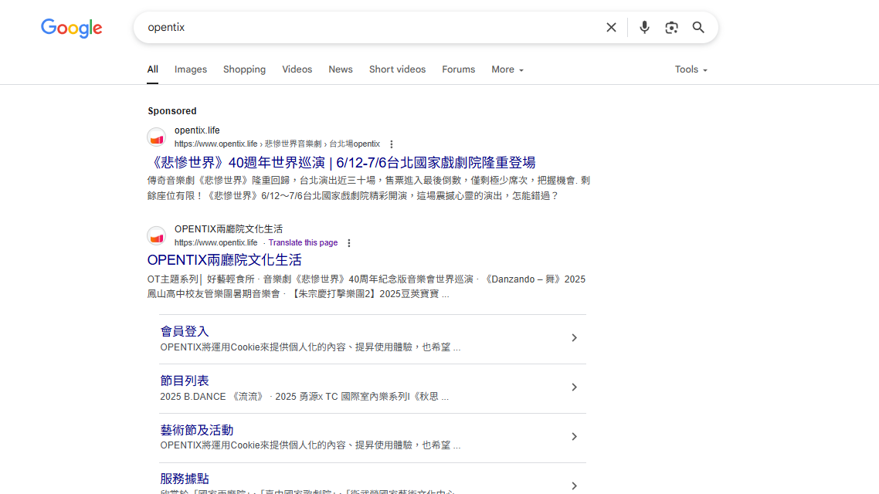The height and width of the screenshot is (494, 879).
Task: Open the 服務據點 sitelink
Action: (185, 479)
